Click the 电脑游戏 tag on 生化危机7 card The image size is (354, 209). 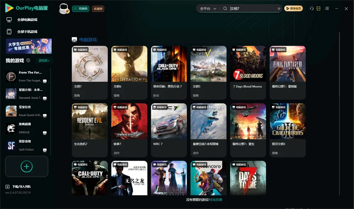81,107
